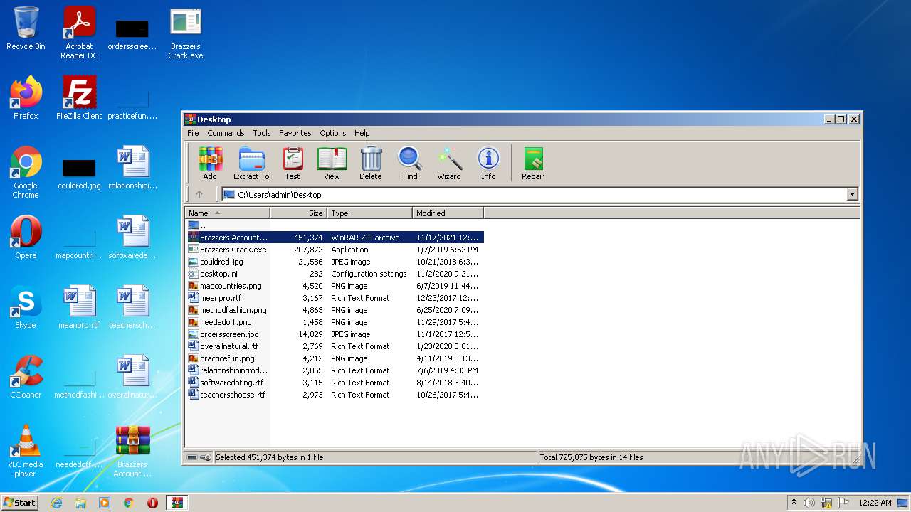This screenshot has height=512, width=911.
Task: Sort file list by Type column
Action: pyautogui.click(x=370, y=213)
